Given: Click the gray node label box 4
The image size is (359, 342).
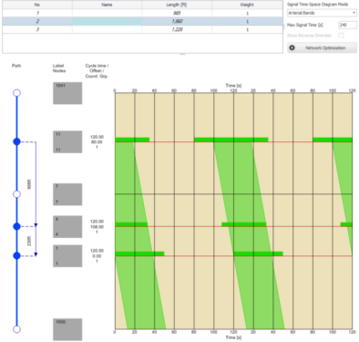Looking at the screenshot, I should click(x=67, y=227).
